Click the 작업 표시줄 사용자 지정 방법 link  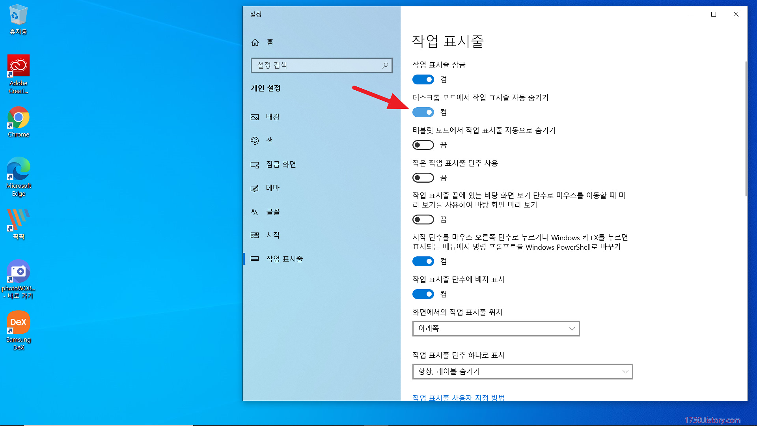[x=458, y=397]
